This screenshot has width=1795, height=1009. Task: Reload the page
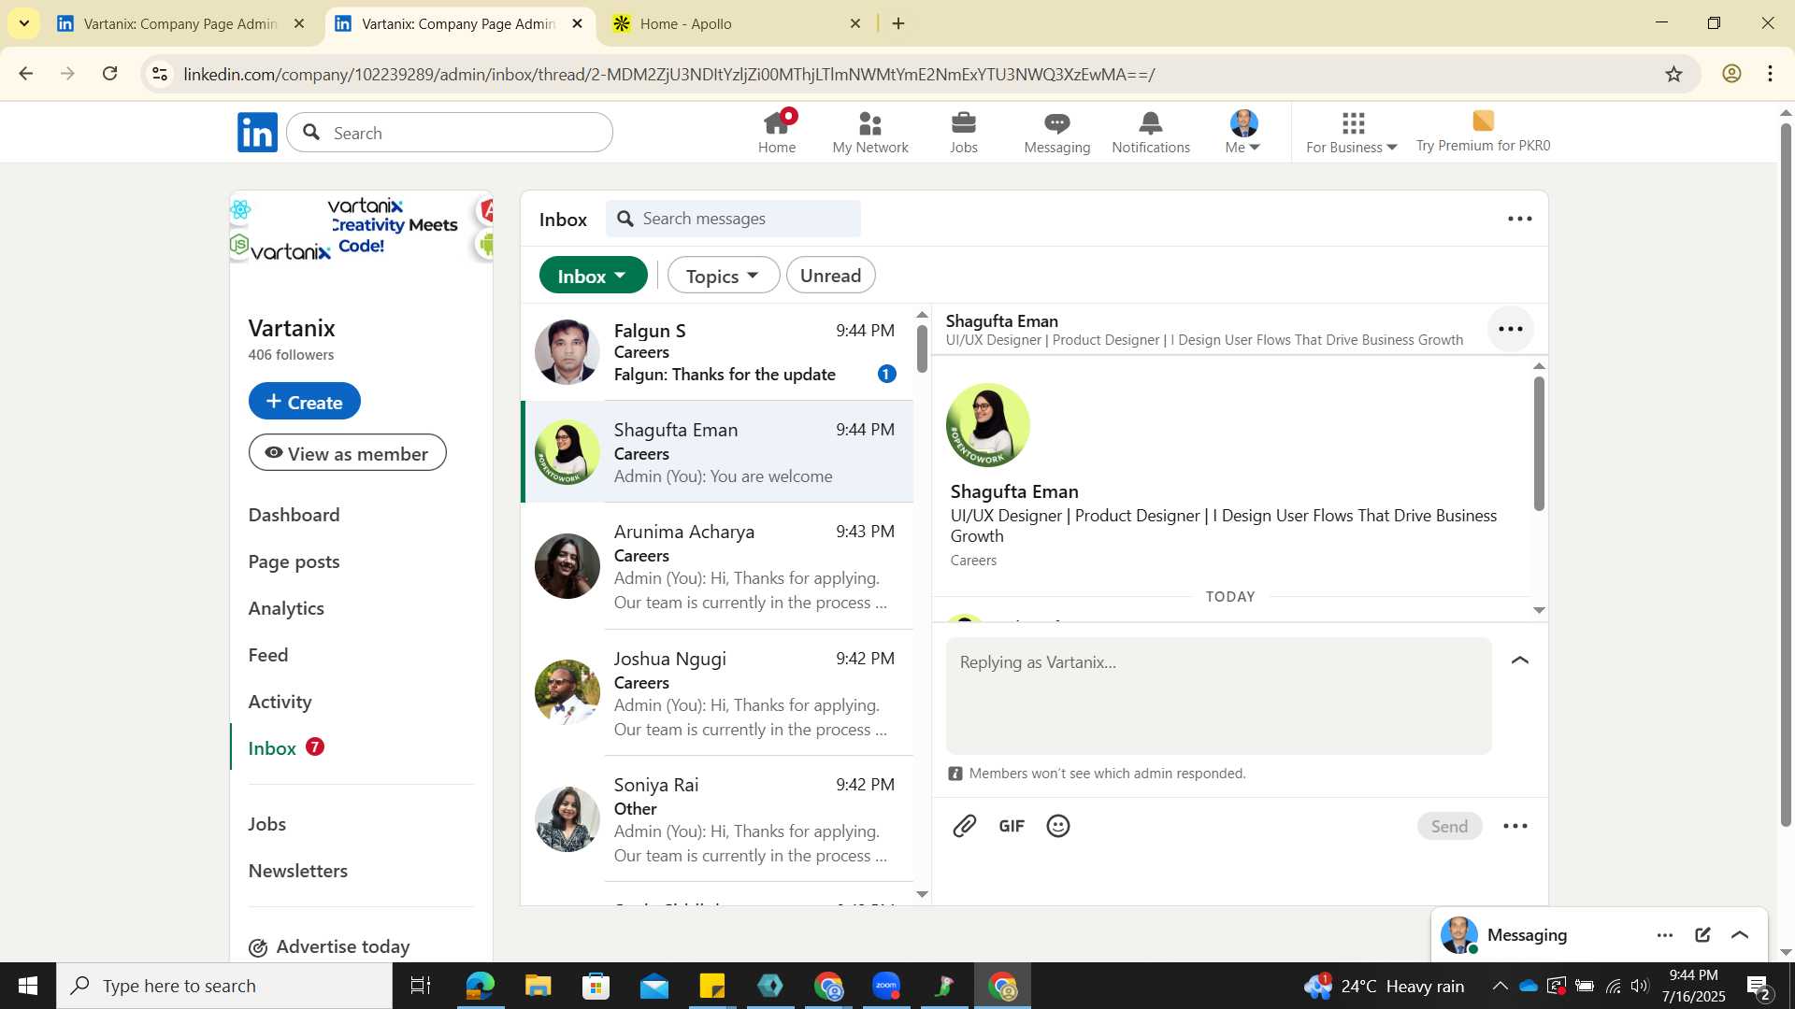point(109,74)
